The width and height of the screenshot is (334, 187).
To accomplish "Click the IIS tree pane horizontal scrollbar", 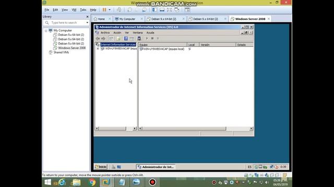I will point(116,128).
